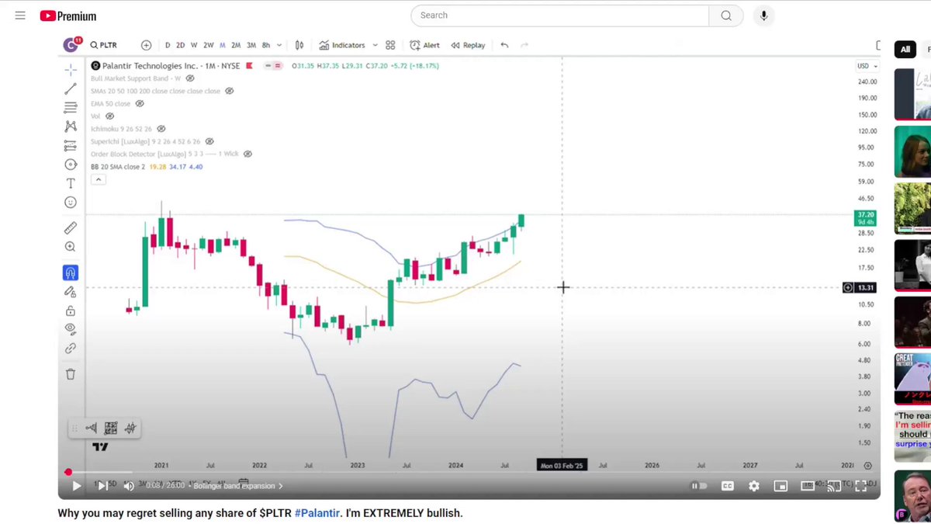
Task: Select the M monthly timeframe
Action: [x=223, y=45]
